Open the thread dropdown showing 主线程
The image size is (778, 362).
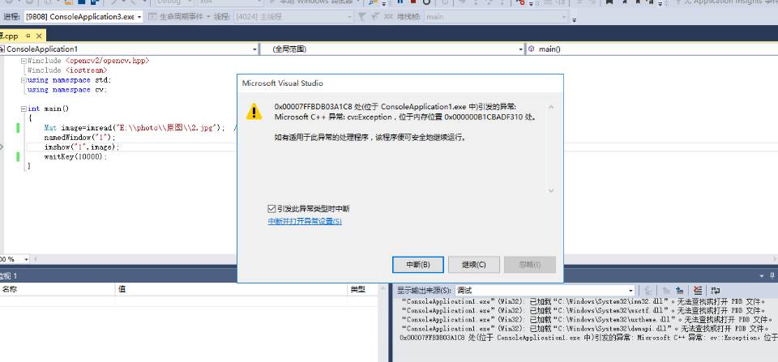pyautogui.click(x=293, y=16)
